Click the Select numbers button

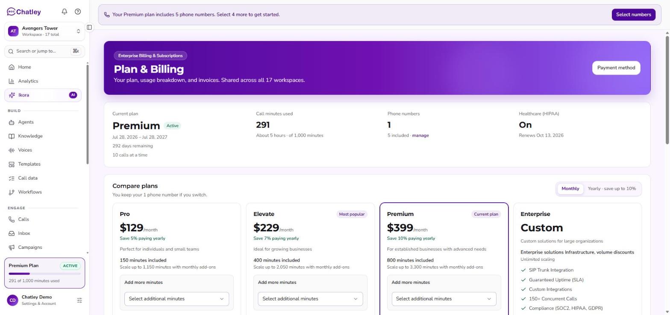[633, 15]
